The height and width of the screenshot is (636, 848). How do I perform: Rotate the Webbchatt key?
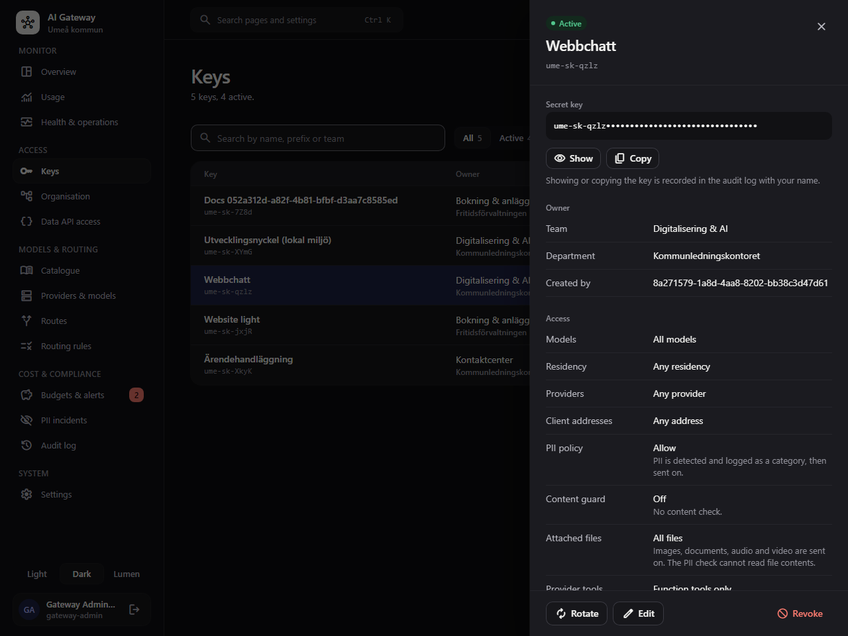(577, 613)
